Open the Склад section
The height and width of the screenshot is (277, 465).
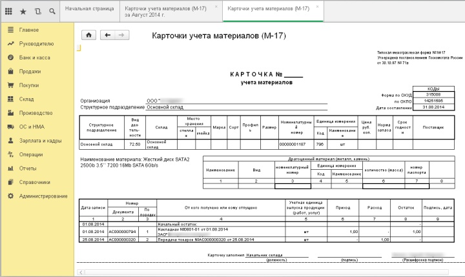click(x=26, y=99)
